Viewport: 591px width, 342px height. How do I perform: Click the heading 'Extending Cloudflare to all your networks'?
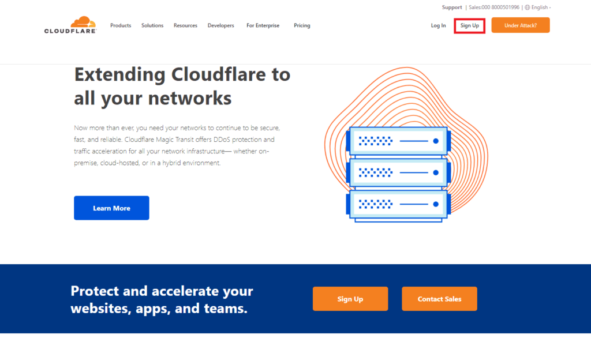[x=182, y=87]
